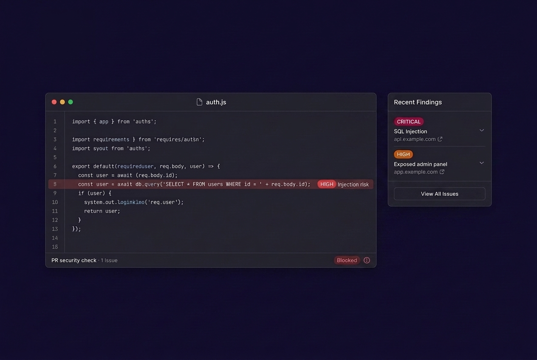Click the orange HIGH badge in findings
The image size is (537, 360).
click(x=403, y=154)
